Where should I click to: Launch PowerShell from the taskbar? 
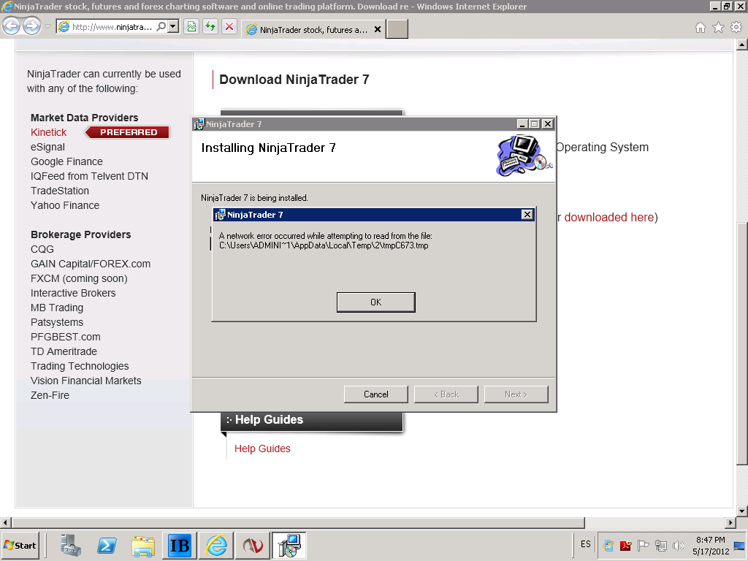[107, 545]
